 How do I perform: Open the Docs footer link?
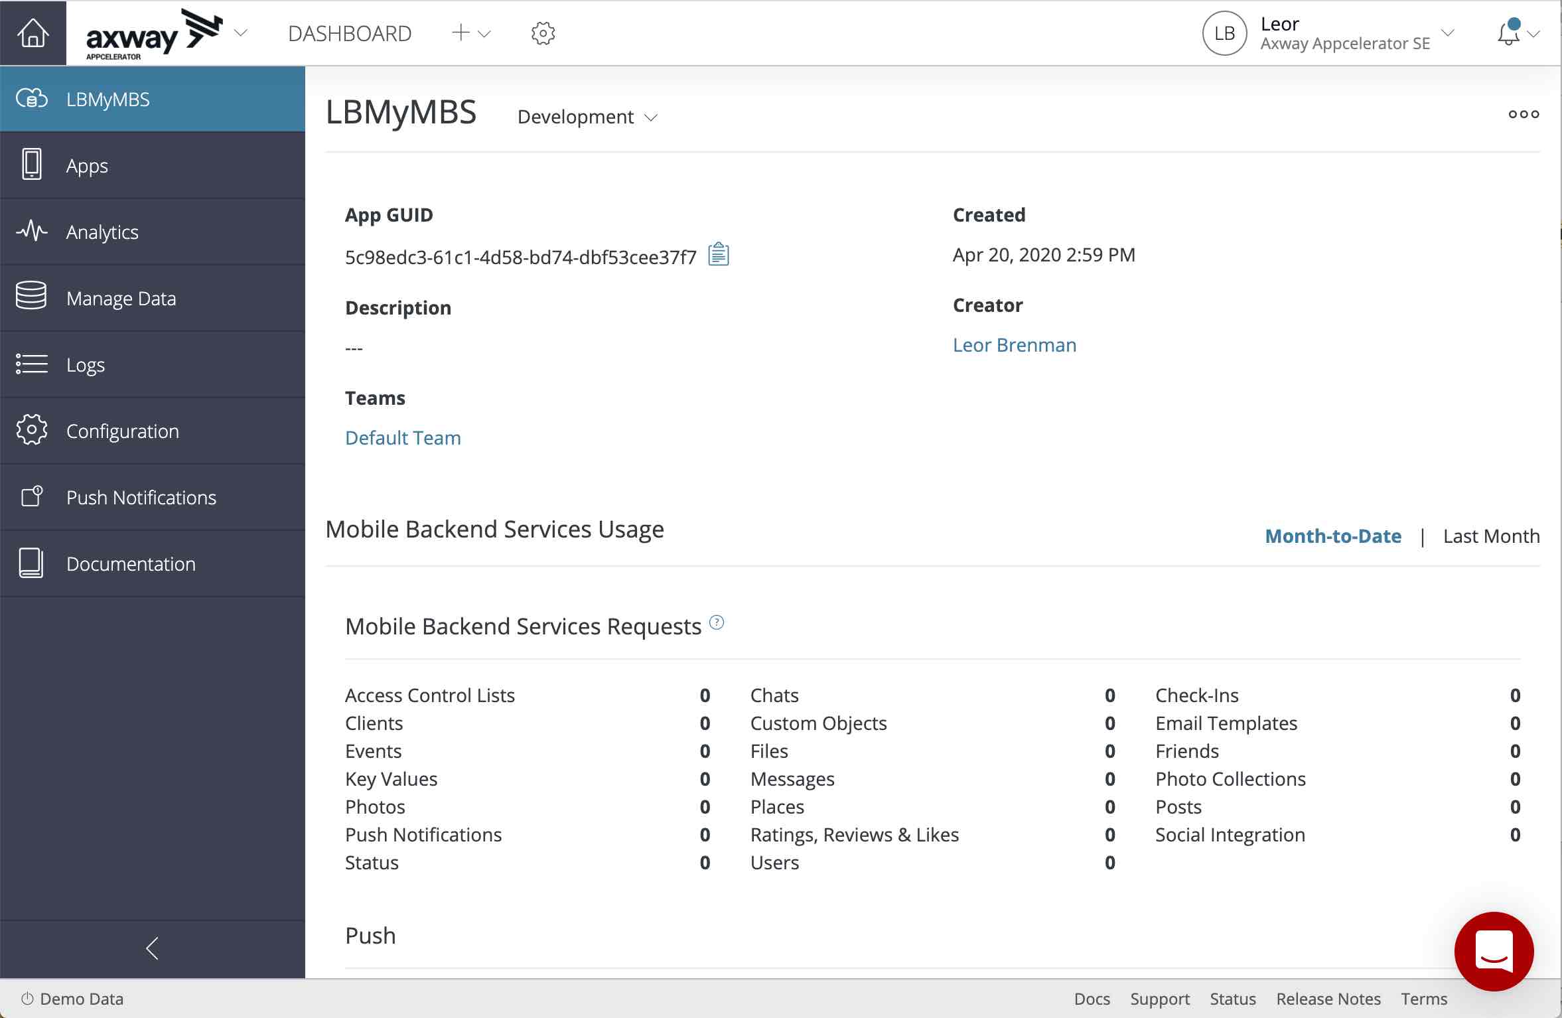point(1092,999)
